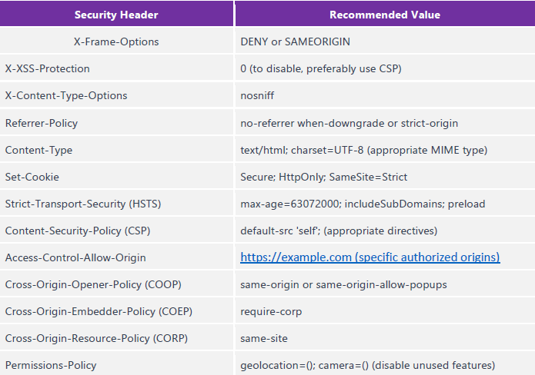
Task: Click the Recommended Value column heading
Action: click(384, 15)
